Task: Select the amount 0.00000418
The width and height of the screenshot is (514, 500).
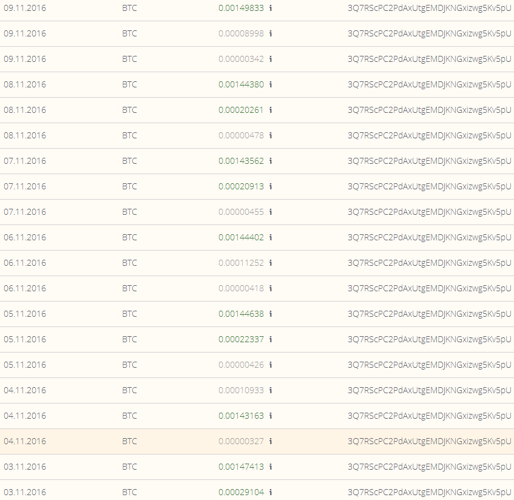Action: [x=241, y=288]
